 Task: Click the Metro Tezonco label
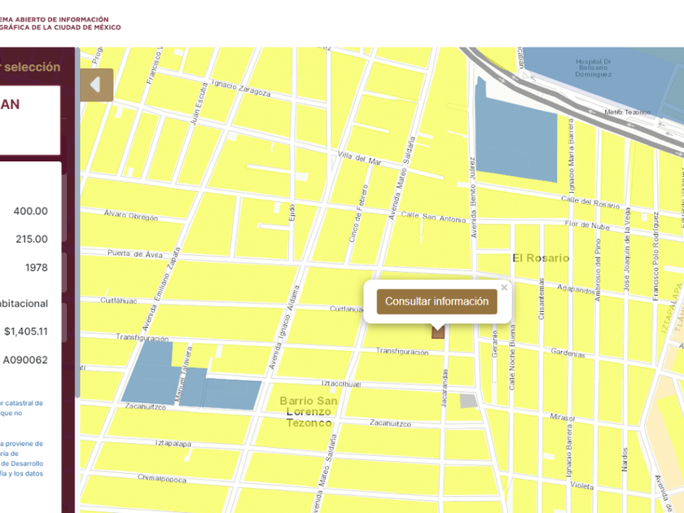[x=627, y=112]
